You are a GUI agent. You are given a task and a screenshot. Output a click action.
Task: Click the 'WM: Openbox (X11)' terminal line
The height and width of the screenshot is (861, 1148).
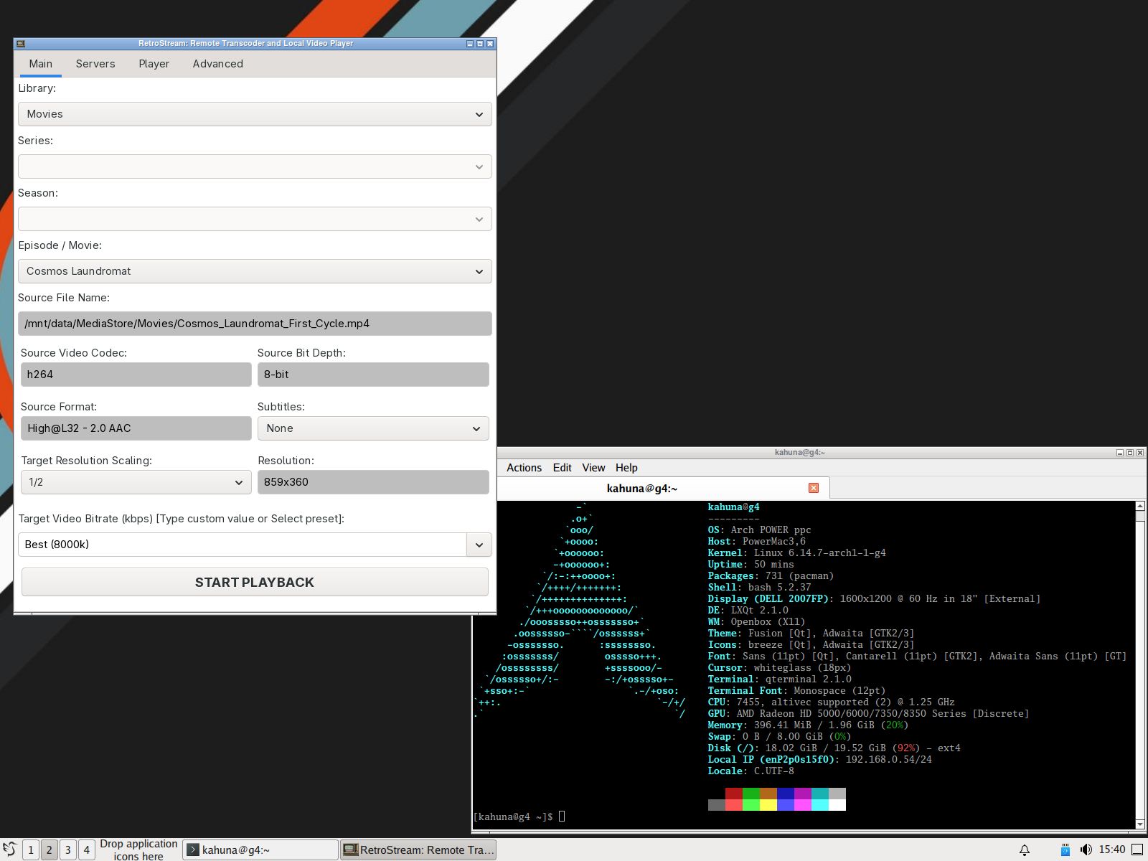pos(757,622)
